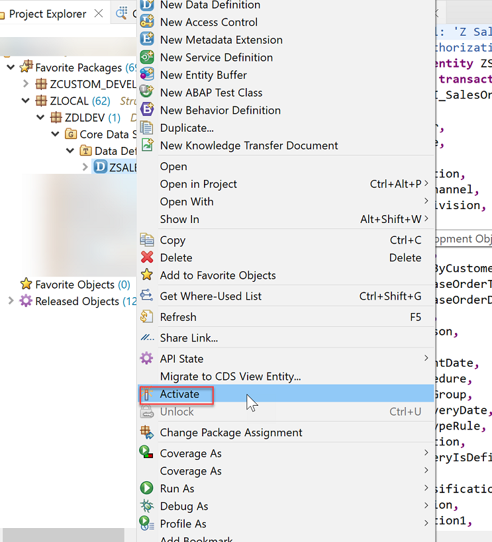Click the Favorite Packages star folder icon

26,67
